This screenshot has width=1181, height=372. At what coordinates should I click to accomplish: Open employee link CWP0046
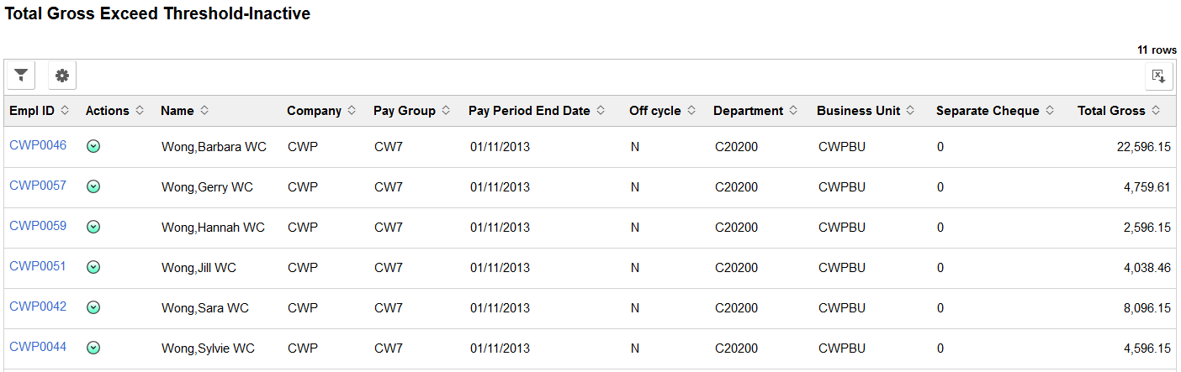point(38,145)
